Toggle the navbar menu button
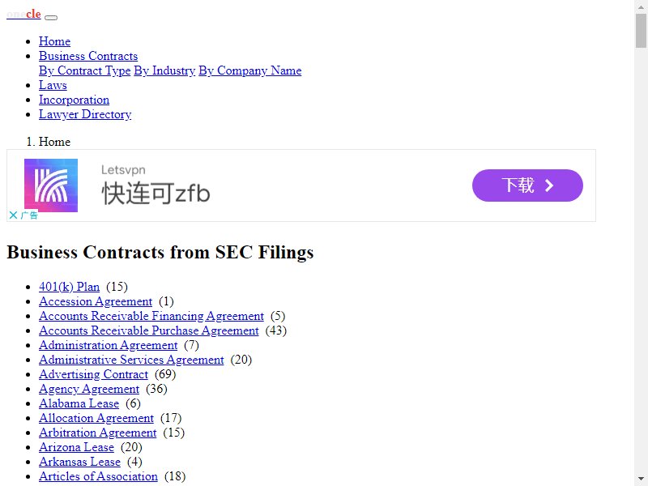The image size is (648, 486). point(51,17)
